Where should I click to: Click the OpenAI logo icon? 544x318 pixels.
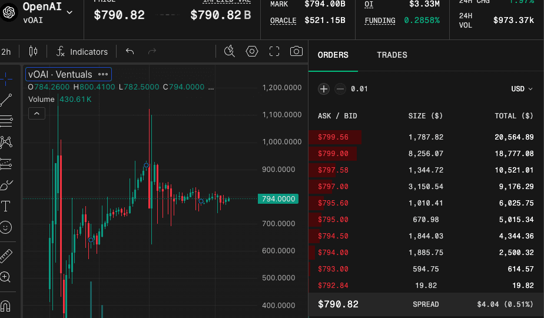pos(9,12)
